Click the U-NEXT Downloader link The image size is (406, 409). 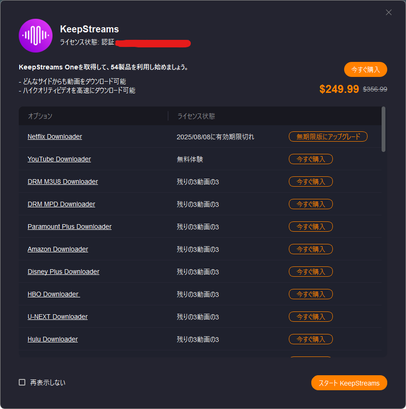pos(58,317)
